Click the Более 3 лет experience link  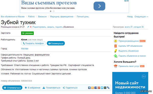[x=33, y=61]
